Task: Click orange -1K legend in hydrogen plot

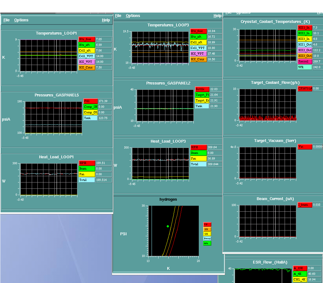Action: 207,229
